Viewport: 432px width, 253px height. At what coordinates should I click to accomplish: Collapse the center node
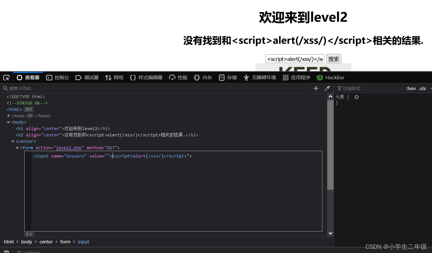tap(13, 141)
